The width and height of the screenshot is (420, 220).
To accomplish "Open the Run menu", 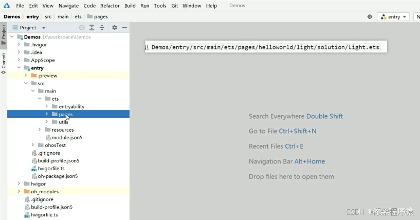I will point(145,6).
